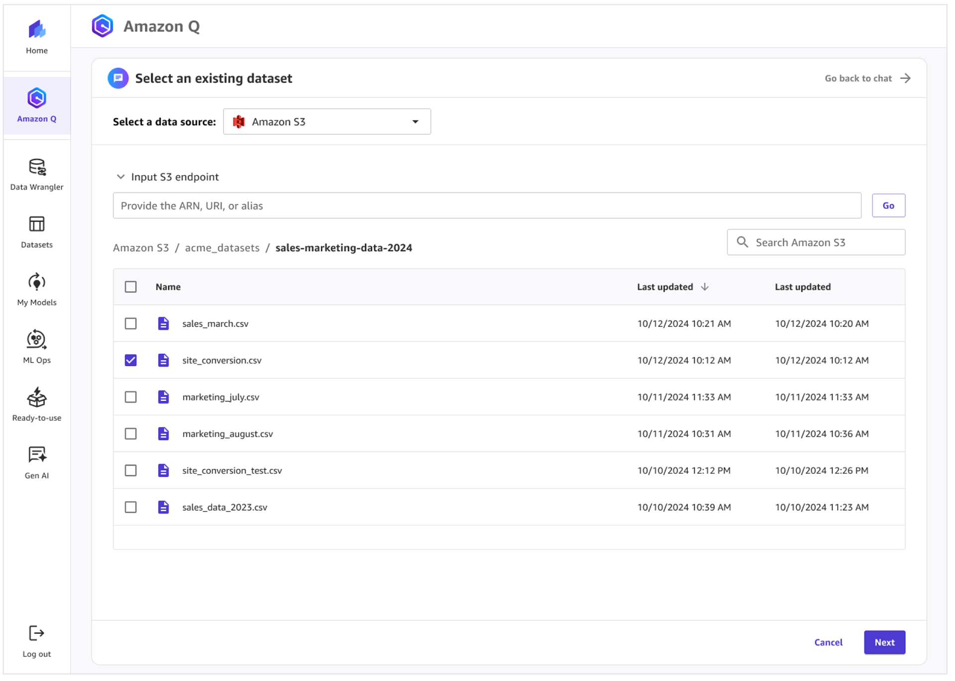
Task: Check the marketing_july.csv checkbox
Action: pos(131,397)
